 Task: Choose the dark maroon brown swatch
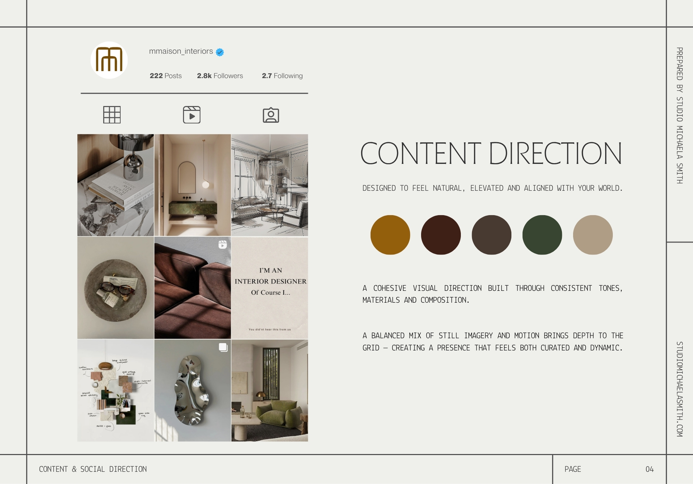(441, 235)
